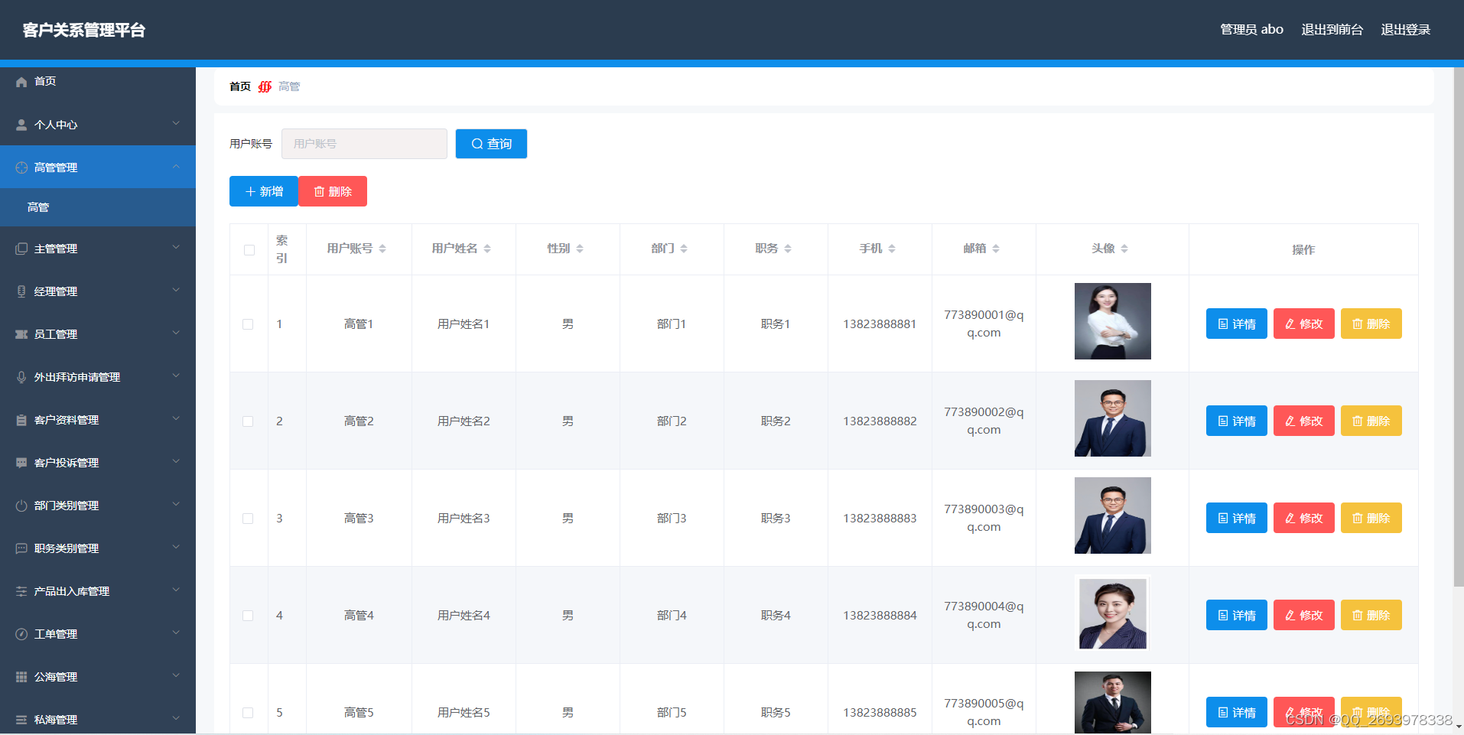
Task: Click the blue 查询 search button
Action: coord(491,144)
